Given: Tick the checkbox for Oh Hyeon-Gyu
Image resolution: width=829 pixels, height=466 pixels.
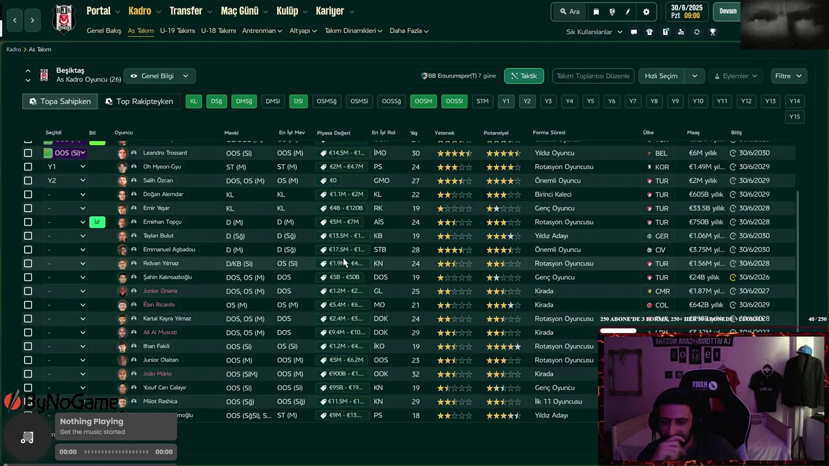Looking at the screenshot, I should tap(28, 167).
